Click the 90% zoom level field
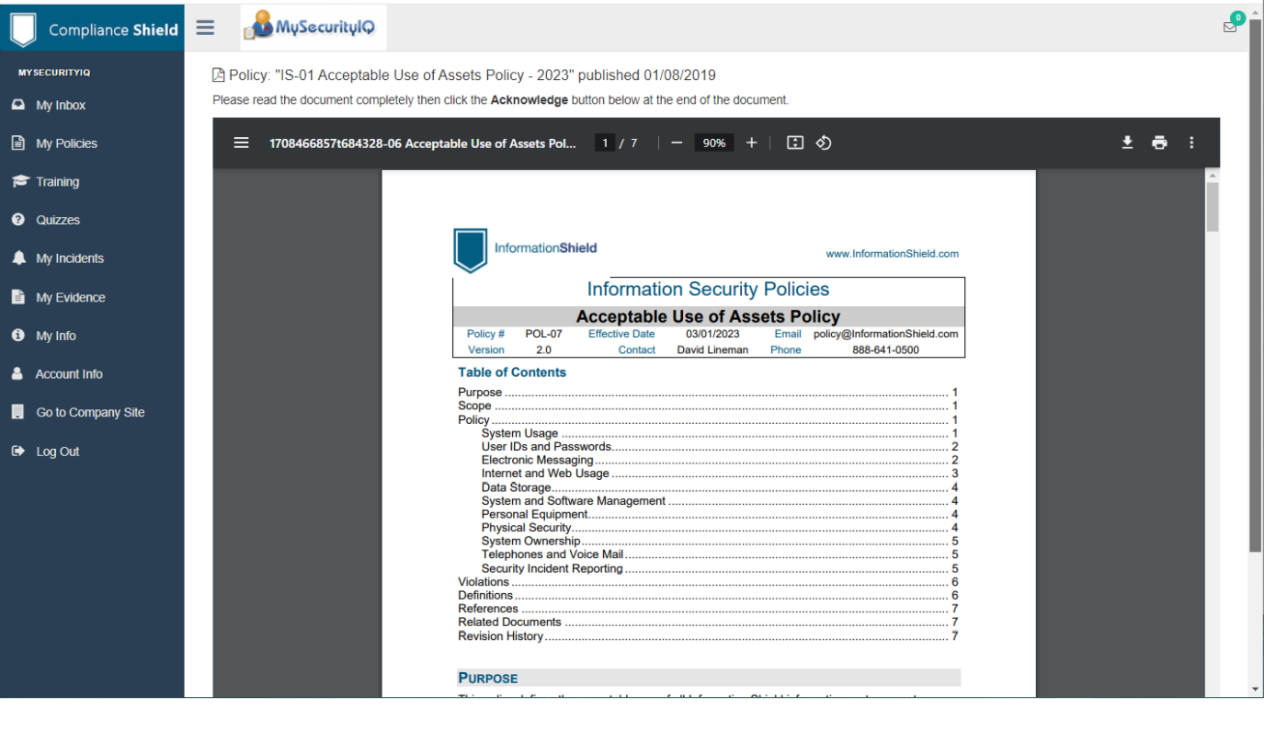 [x=714, y=143]
